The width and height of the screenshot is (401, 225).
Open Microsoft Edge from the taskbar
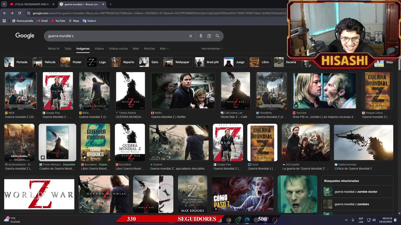click(247, 220)
